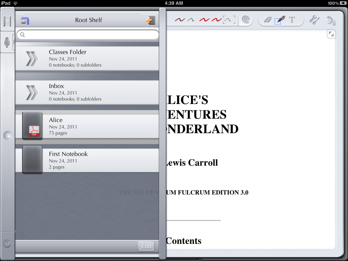Select the eraser tool
Screen dimensions: 348x261
[x=268, y=20]
